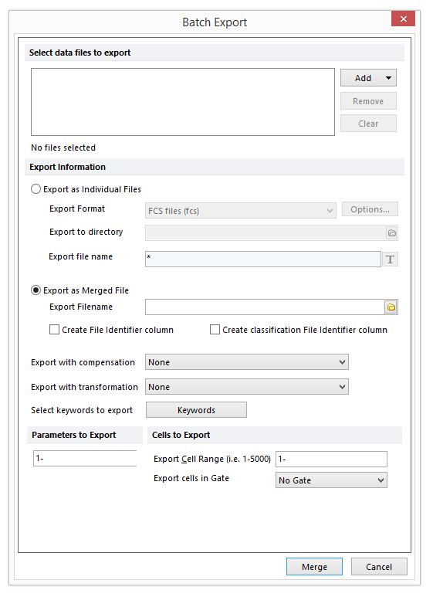This screenshot has height=597, width=433.
Task: Click the Export Information section header
Action: [67, 167]
